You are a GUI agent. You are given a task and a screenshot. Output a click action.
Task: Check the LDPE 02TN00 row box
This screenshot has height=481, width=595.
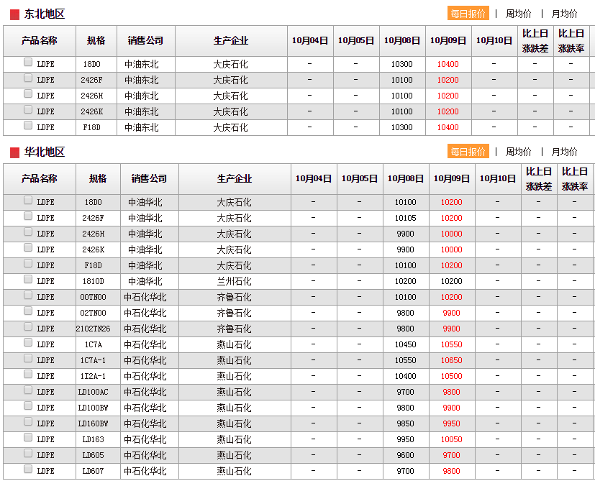[28, 311]
